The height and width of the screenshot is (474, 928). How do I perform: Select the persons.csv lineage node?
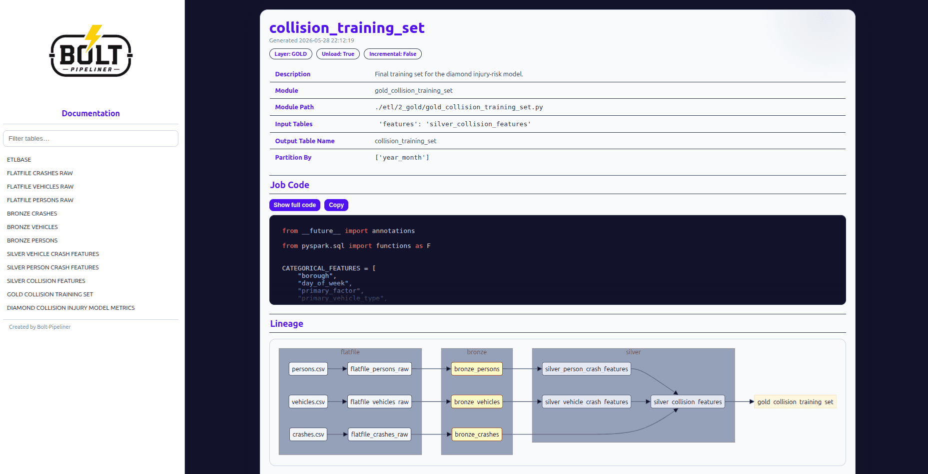(308, 369)
